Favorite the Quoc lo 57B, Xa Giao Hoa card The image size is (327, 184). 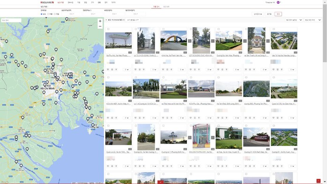tap(274, 118)
